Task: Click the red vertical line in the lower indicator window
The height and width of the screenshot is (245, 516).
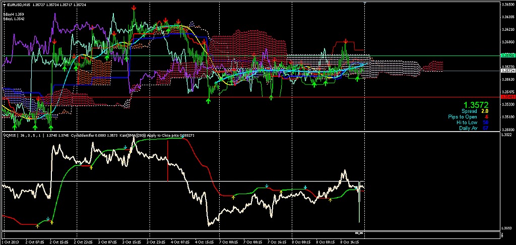Action: (x=168, y=161)
